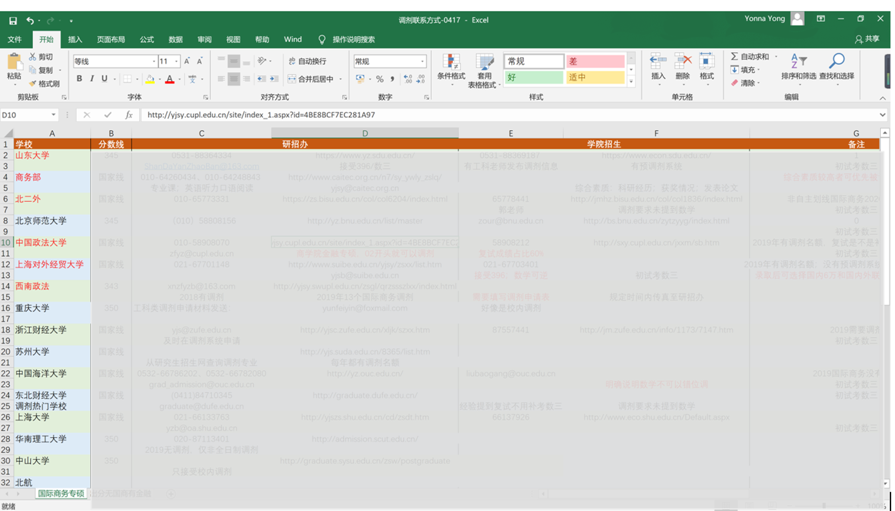Screen dimensions: 895x511
Task: Toggle align text right
Action: pos(247,79)
